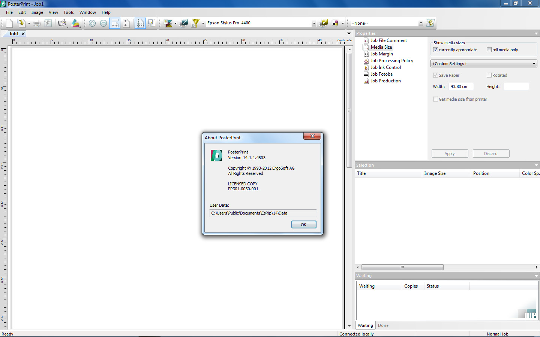Click the Print job printer icon
The image size is (540, 337).
[37, 23]
